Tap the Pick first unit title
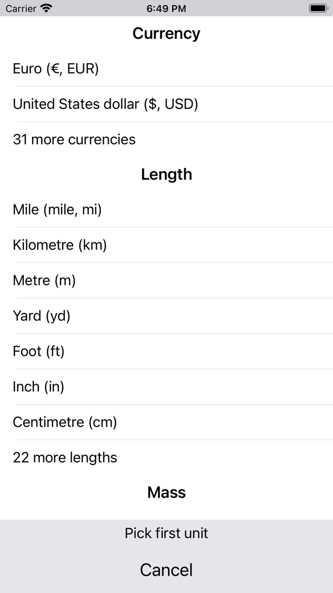This screenshot has height=593, width=333. [x=167, y=534]
